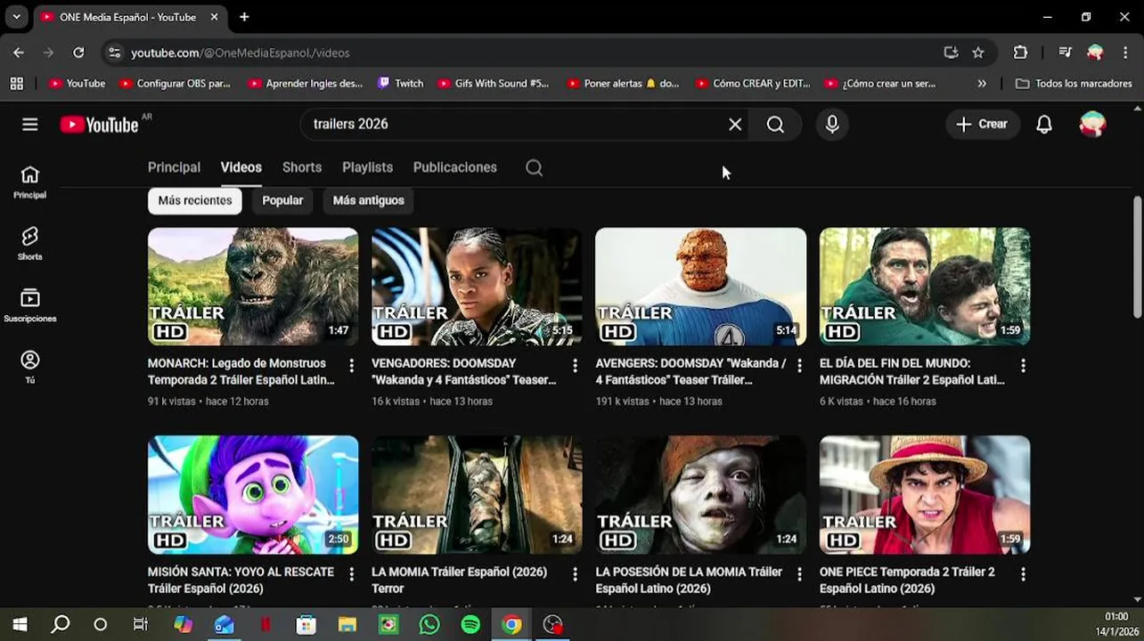Screen dimensions: 1144x641
Task: Open new browser tab
Action: 244,17
